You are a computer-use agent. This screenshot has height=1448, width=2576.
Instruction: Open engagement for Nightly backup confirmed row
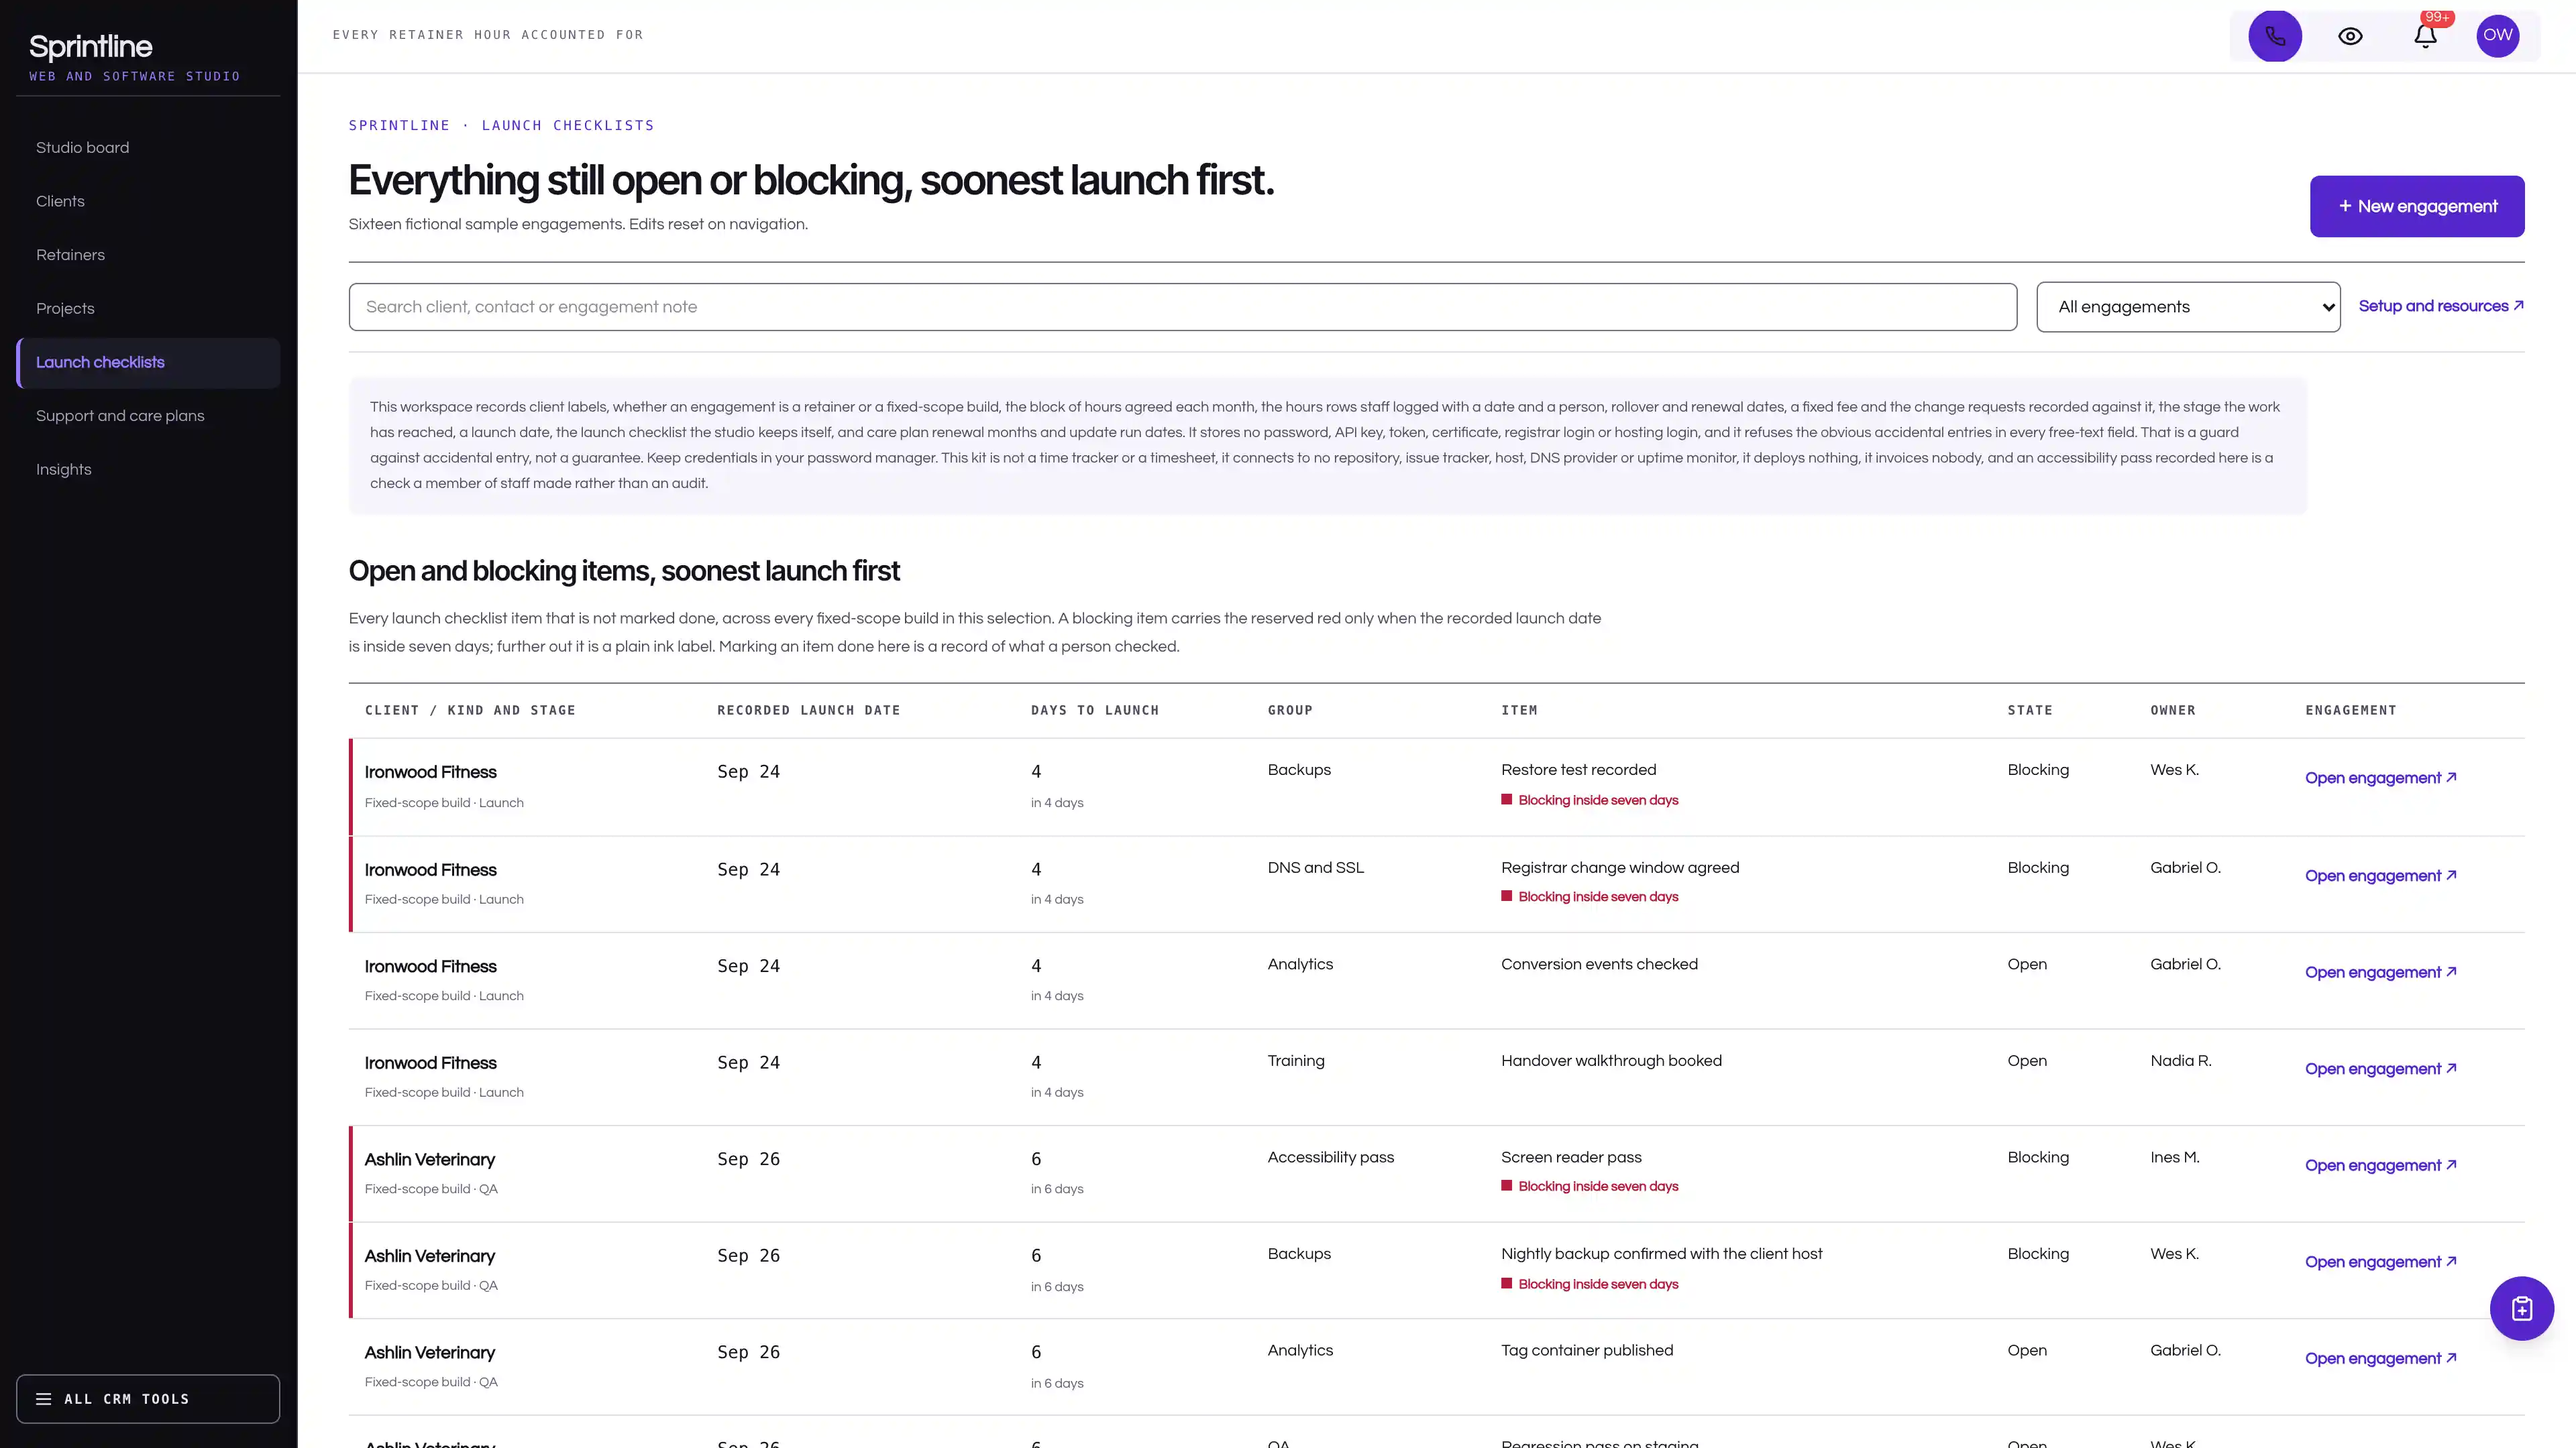(x=2380, y=1262)
